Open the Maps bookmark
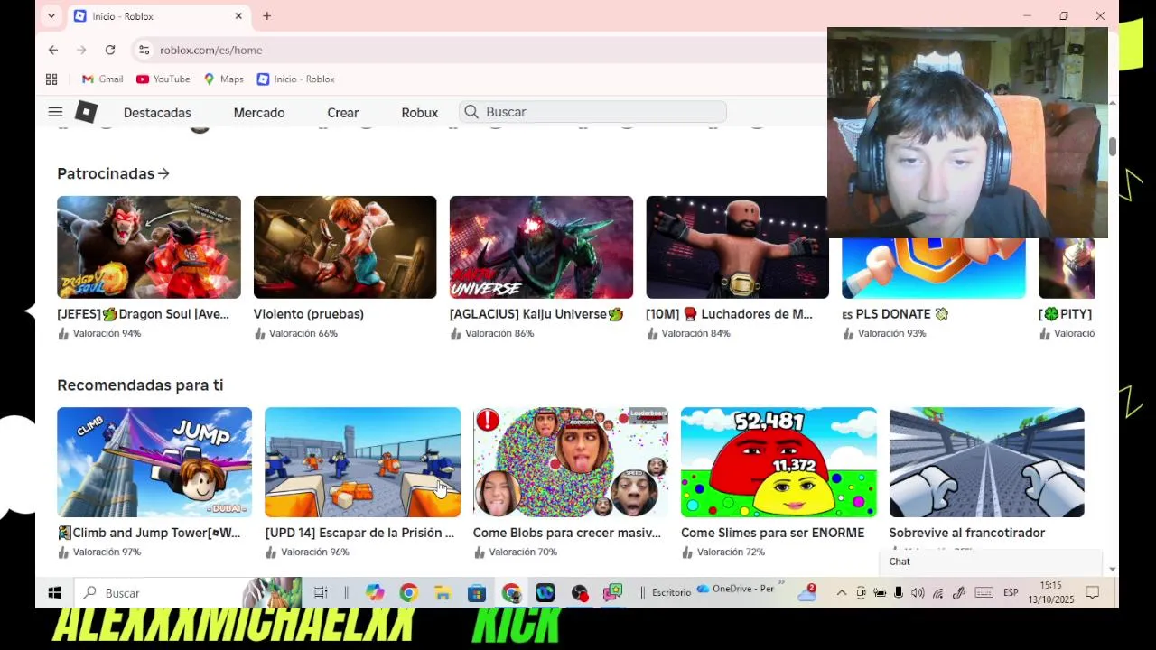The height and width of the screenshot is (650, 1156). 224,79
